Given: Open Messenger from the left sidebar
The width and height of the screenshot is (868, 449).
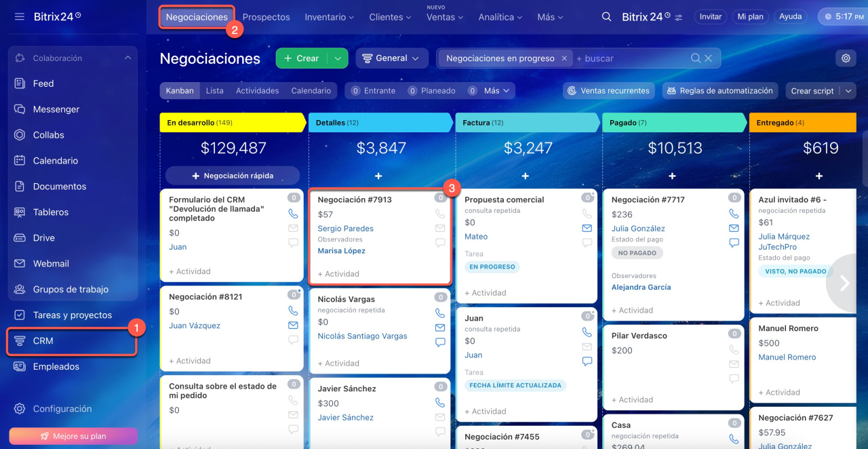Looking at the screenshot, I should pos(56,109).
